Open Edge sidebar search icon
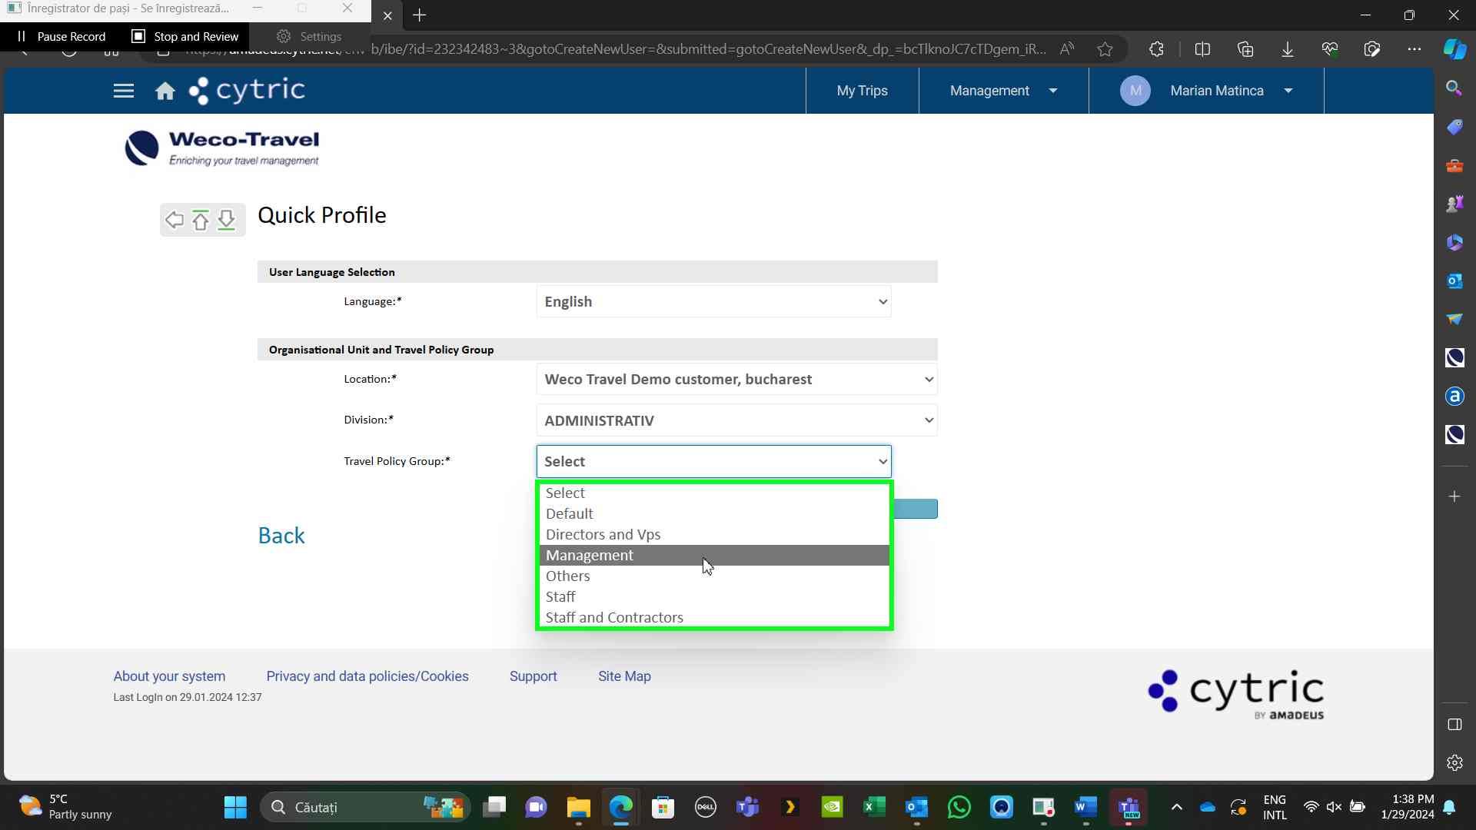The height and width of the screenshot is (830, 1476). (1454, 88)
